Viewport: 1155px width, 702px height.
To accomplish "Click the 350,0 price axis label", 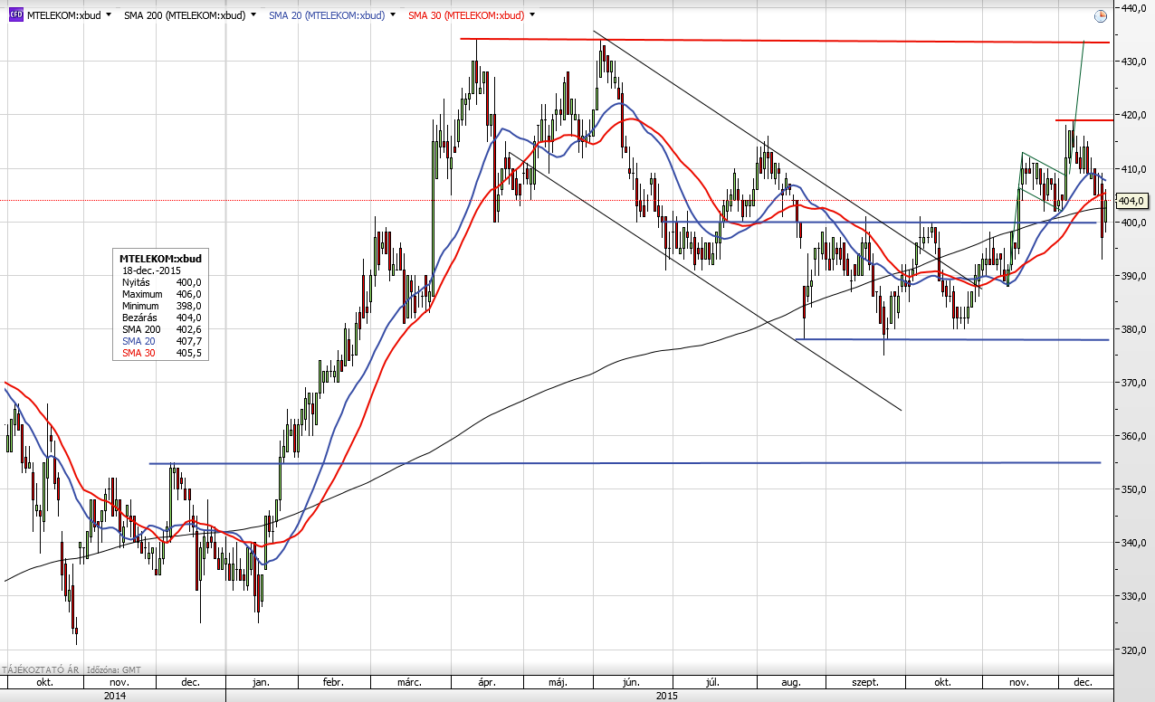I will 1134,489.
